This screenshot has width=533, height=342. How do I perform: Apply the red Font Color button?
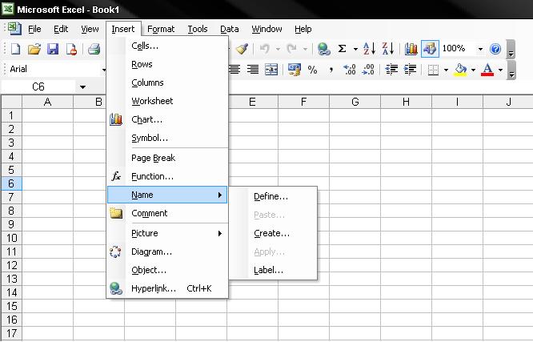tap(487, 70)
